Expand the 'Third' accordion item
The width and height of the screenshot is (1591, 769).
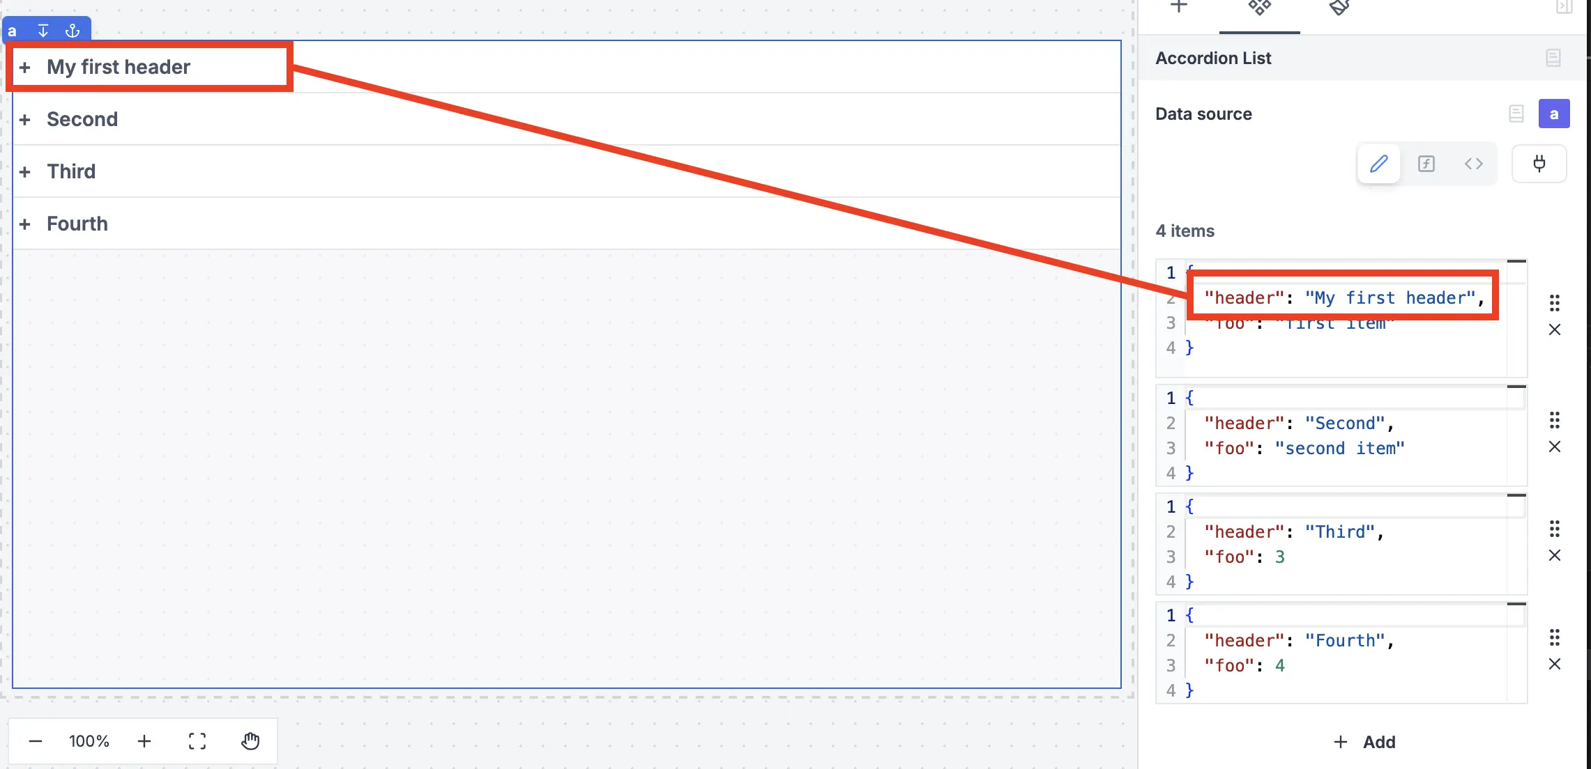click(24, 171)
